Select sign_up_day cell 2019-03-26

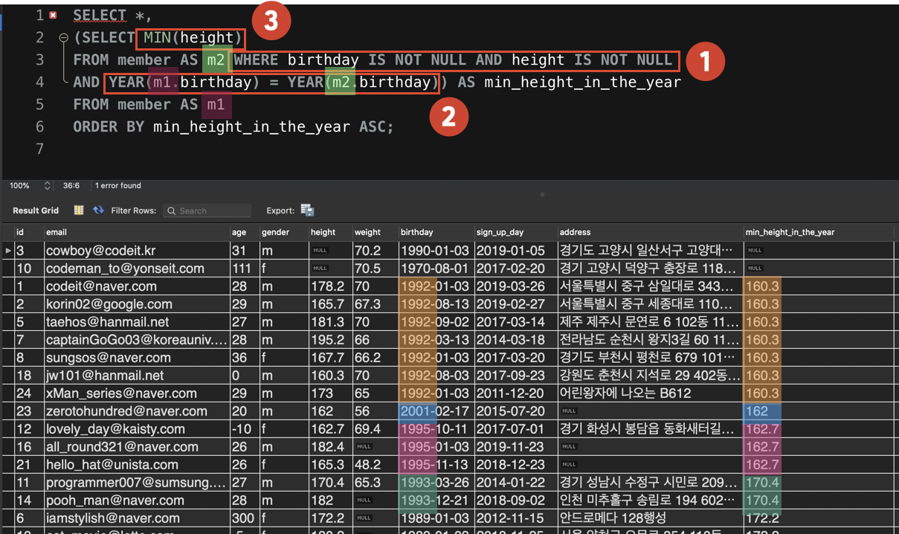click(516, 286)
